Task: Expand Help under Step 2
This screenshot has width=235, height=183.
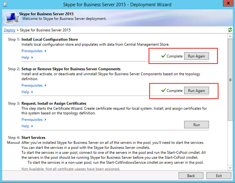Action: (x=27, y=92)
